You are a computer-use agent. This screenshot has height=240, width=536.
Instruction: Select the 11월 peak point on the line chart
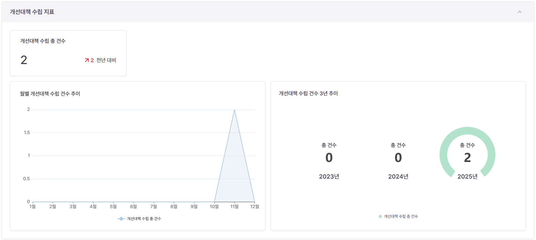tap(235, 110)
